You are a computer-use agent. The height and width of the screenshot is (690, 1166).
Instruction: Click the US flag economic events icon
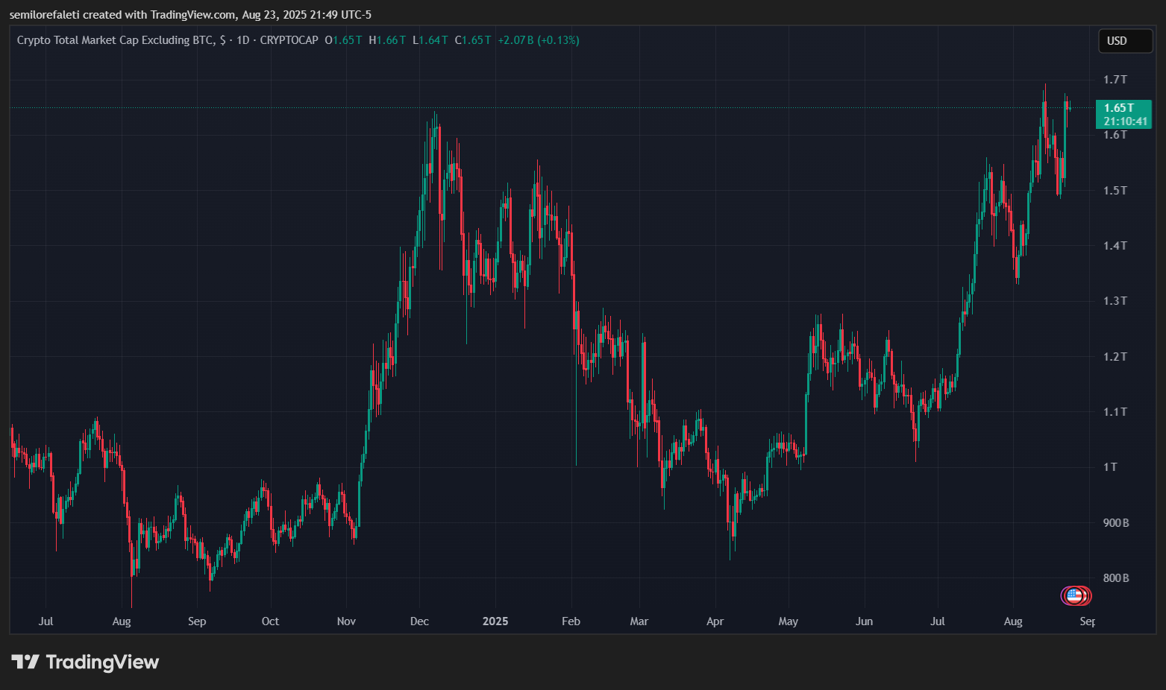(x=1074, y=595)
